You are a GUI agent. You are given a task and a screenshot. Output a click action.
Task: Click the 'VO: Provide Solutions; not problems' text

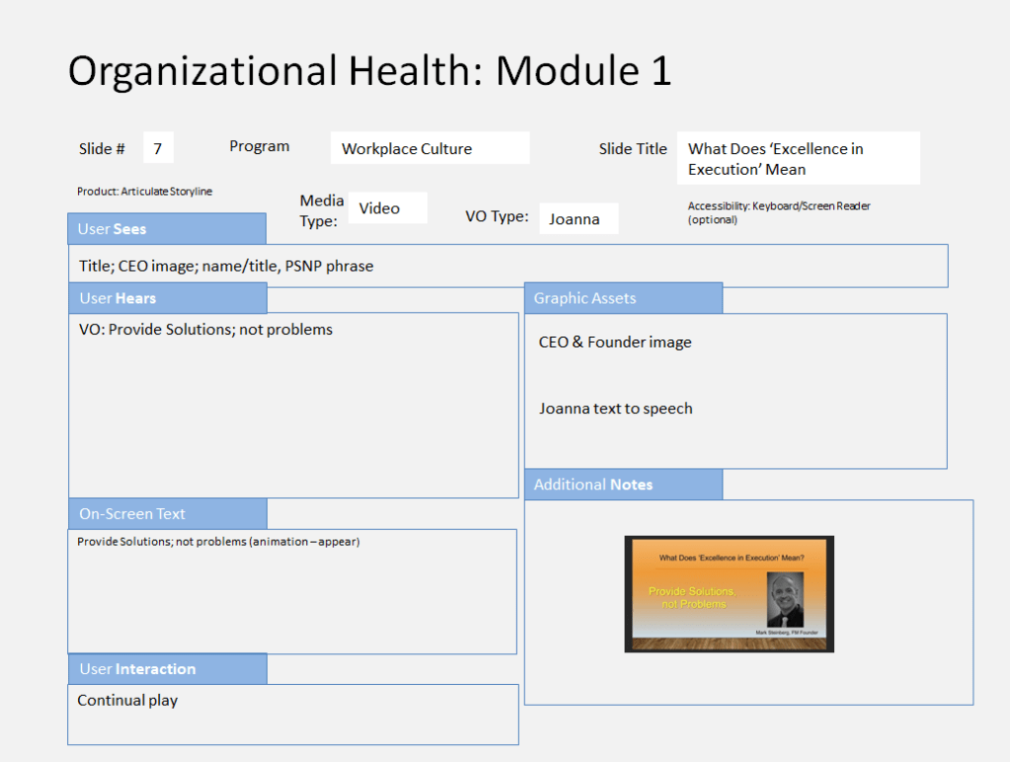[205, 330]
